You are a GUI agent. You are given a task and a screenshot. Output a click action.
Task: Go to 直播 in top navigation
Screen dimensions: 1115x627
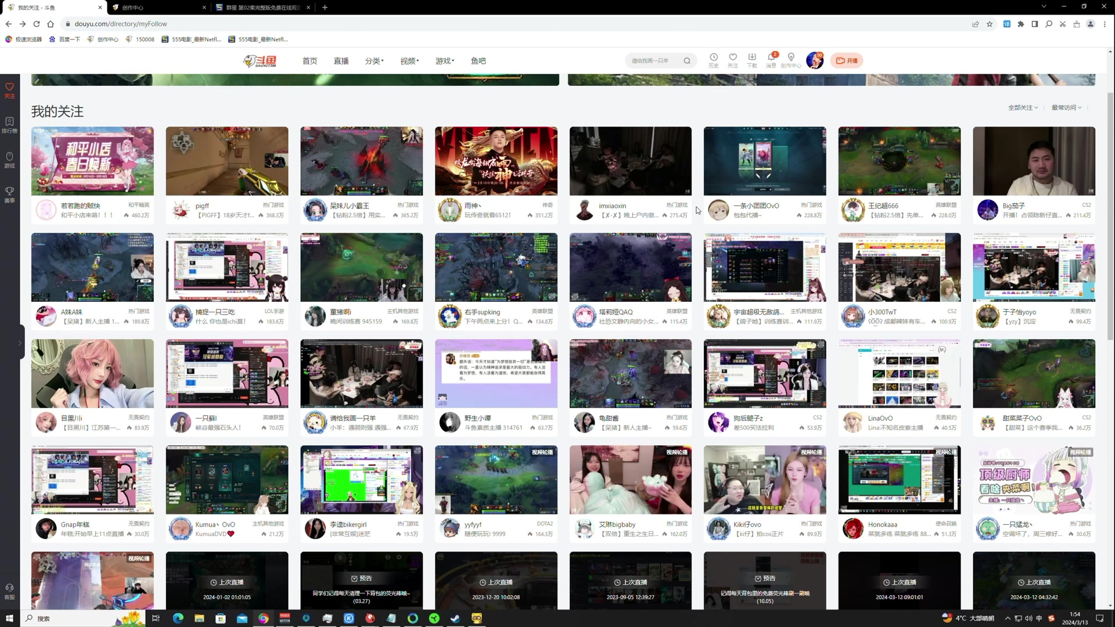point(341,61)
